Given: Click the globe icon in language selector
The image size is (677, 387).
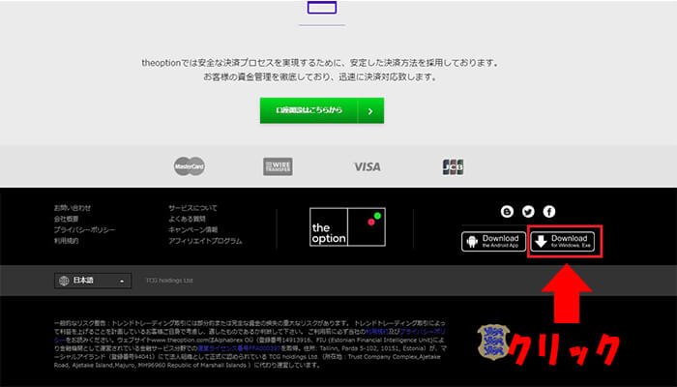Looking at the screenshot, I should pyautogui.click(x=64, y=281).
